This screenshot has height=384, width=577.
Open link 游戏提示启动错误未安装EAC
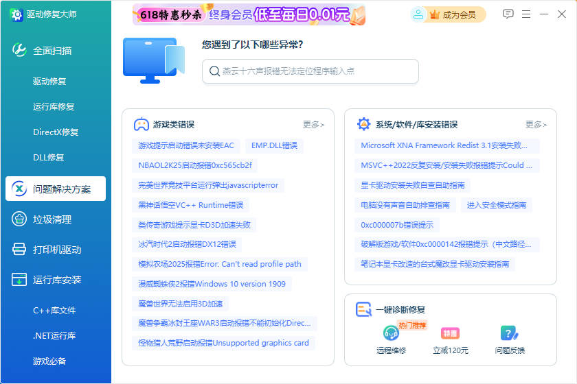pos(186,145)
